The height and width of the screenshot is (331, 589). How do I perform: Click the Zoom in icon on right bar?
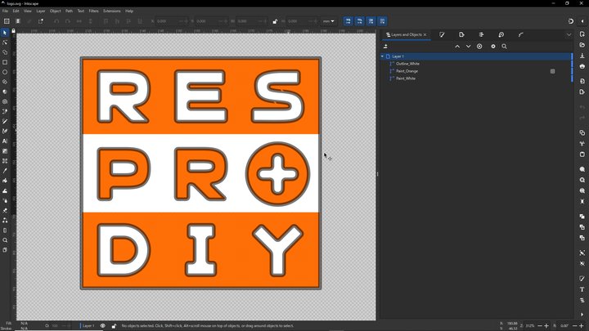(582, 169)
